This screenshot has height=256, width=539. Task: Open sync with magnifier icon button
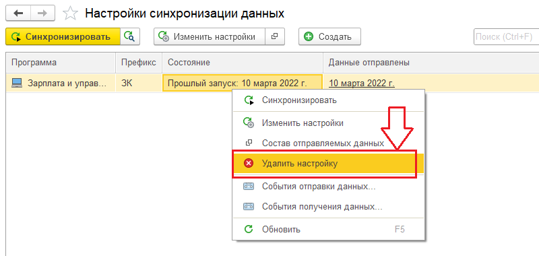tap(130, 37)
